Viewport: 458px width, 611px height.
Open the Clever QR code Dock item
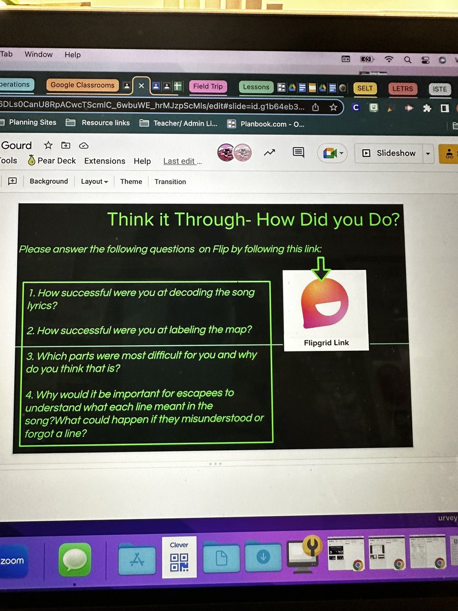[179, 557]
